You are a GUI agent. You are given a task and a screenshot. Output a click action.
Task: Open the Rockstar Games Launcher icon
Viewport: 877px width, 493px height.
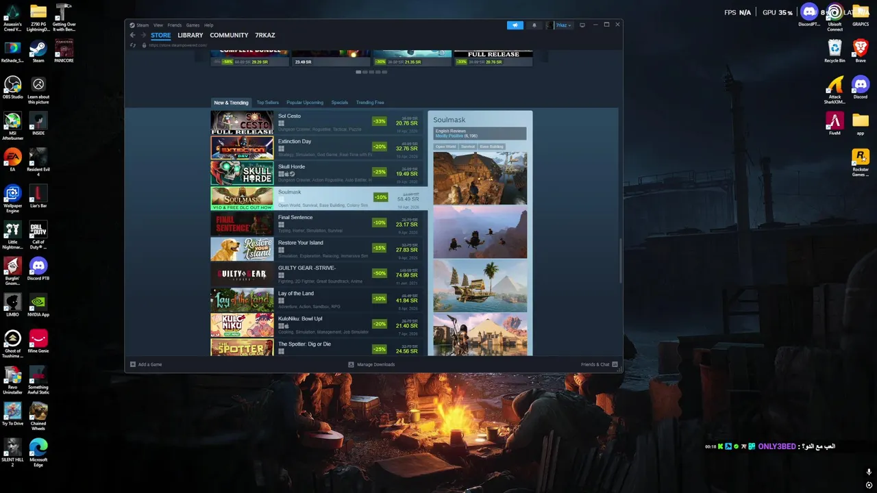point(861,162)
